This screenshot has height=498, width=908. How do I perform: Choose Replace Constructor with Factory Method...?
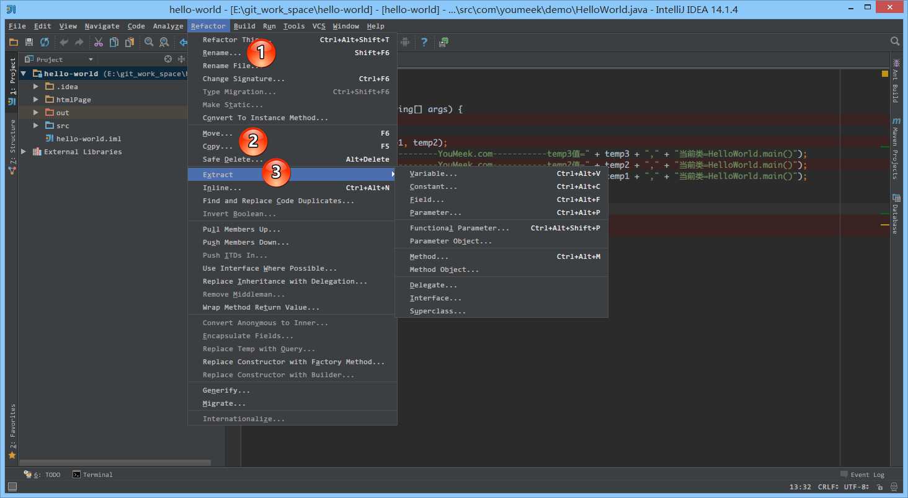pyautogui.click(x=292, y=362)
